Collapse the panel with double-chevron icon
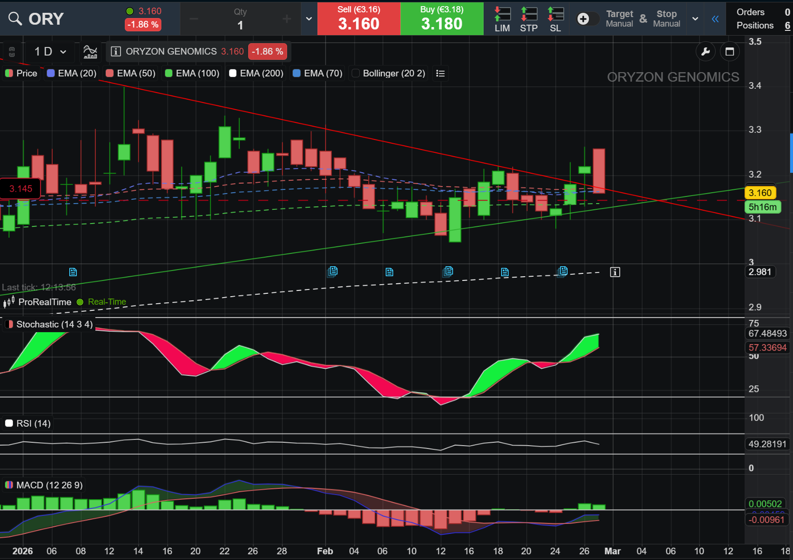The width and height of the screenshot is (793, 560). (x=715, y=19)
